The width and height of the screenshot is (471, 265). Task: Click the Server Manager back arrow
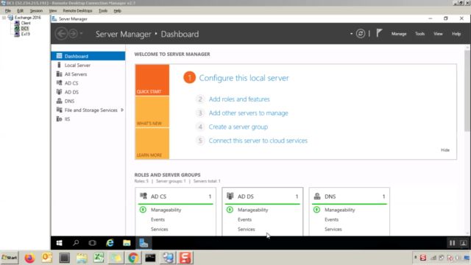(x=62, y=34)
